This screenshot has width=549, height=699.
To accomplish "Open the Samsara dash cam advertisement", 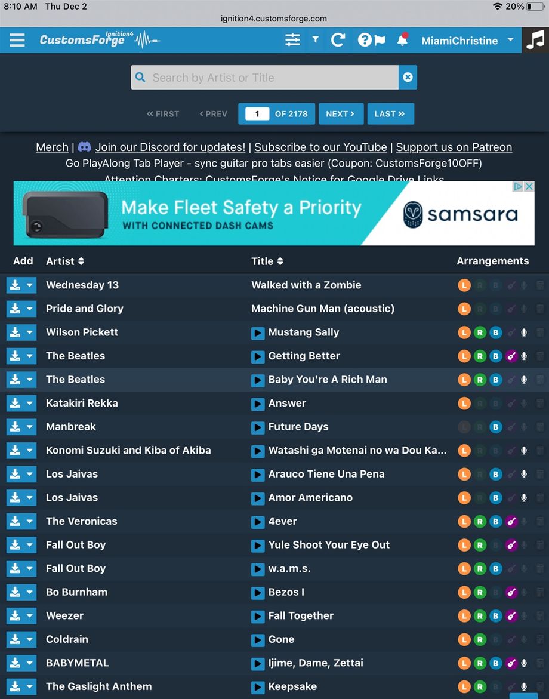I will coord(274,213).
